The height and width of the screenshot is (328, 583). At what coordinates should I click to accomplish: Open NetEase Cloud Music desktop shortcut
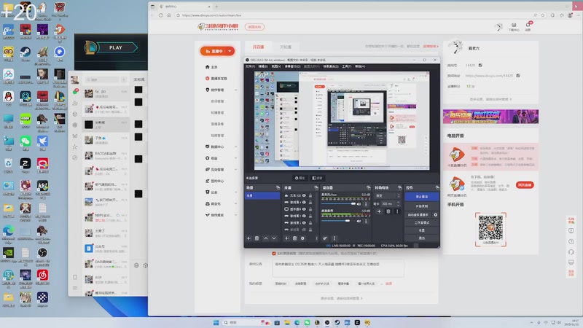pos(42,278)
